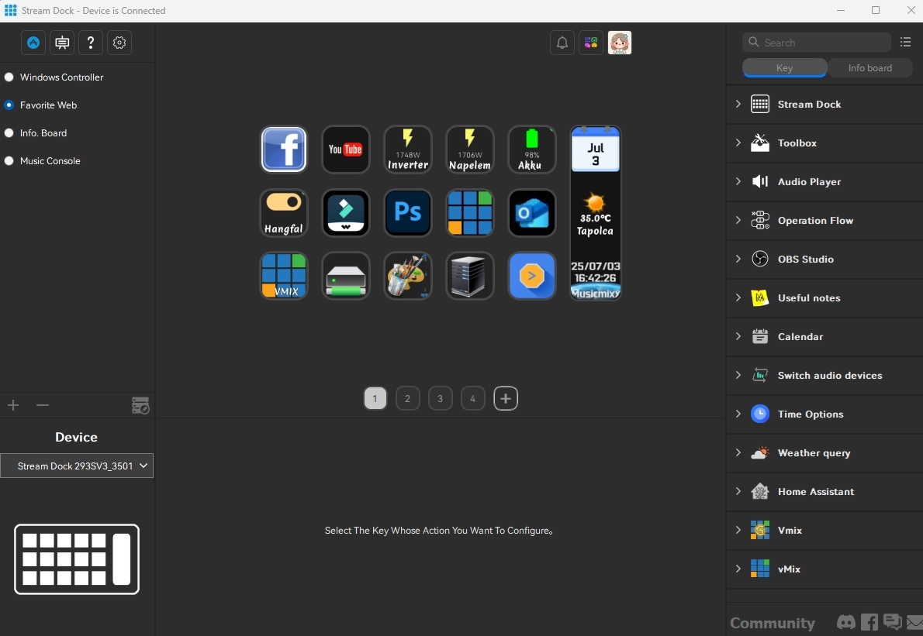Image resolution: width=923 pixels, height=636 pixels.
Task: Open the help question mark
Action: [x=91, y=43]
